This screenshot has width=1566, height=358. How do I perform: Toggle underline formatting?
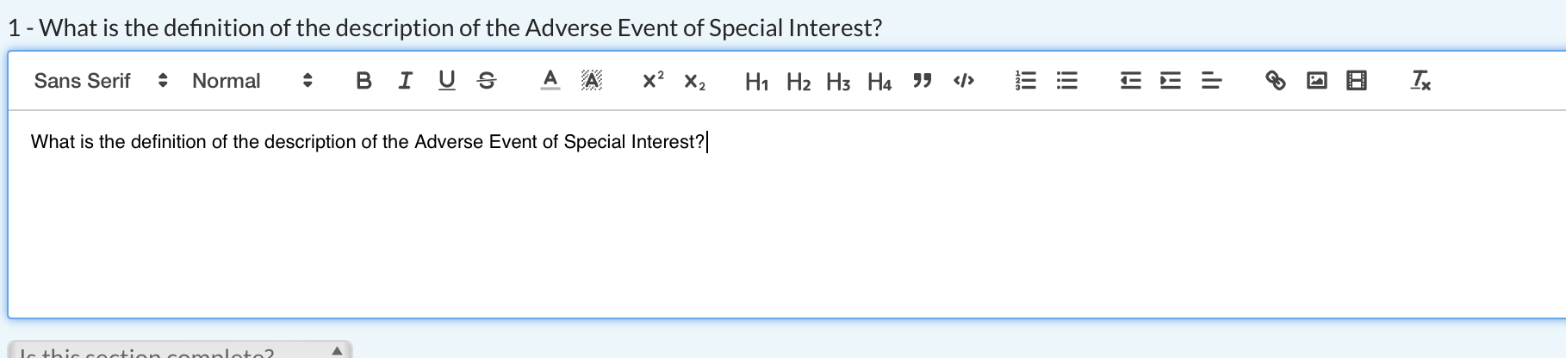446,81
